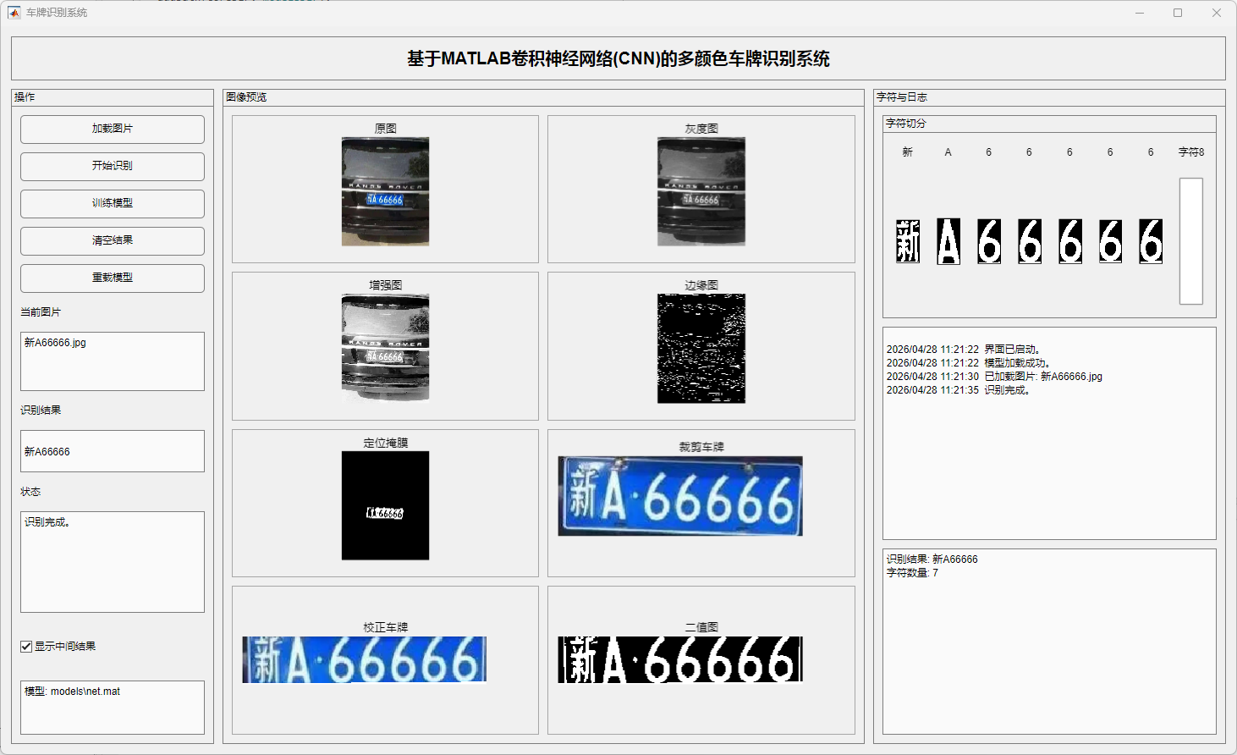Screen dimensions: 1237x755
Task: Click the 训练模型 button
Action: [113, 204]
